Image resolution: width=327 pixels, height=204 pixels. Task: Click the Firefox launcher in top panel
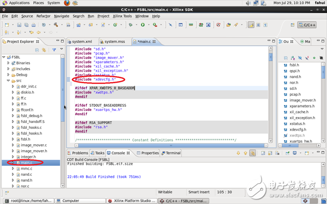67,3
